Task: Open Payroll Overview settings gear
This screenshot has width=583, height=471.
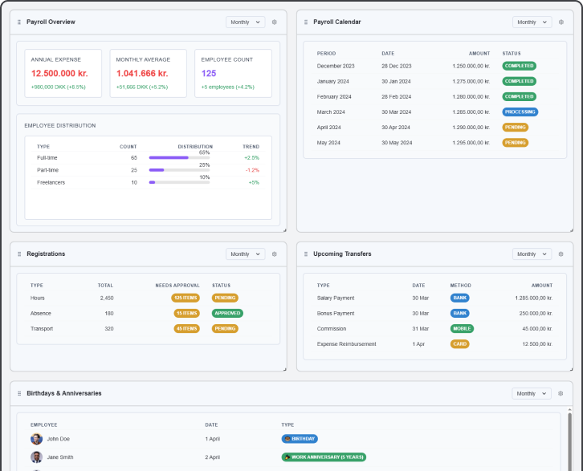Action: pyautogui.click(x=275, y=22)
